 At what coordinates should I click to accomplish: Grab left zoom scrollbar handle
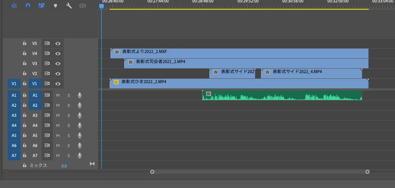(x=152, y=172)
